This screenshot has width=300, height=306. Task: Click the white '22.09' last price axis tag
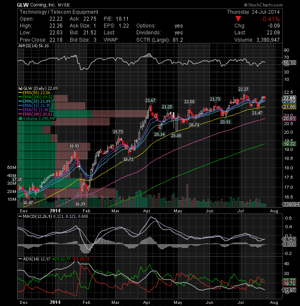(x=289, y=98)
